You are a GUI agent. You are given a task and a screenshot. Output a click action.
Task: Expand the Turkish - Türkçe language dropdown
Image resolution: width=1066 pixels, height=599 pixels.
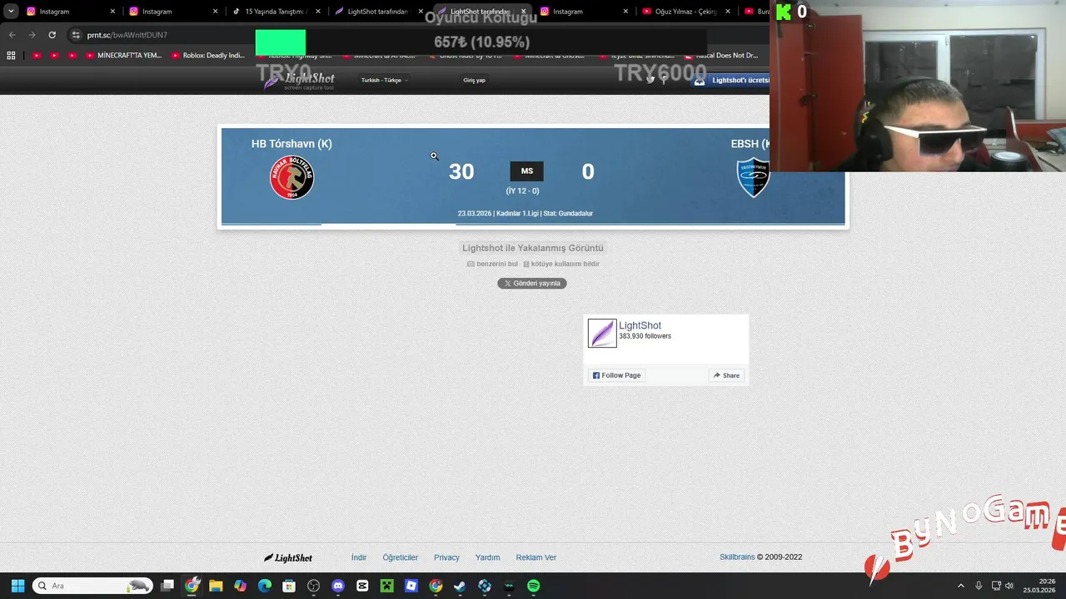pos(384,80)
